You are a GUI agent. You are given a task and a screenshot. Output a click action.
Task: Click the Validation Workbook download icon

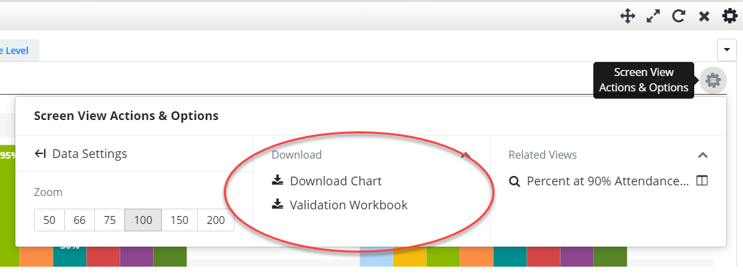tap(278, 205)
